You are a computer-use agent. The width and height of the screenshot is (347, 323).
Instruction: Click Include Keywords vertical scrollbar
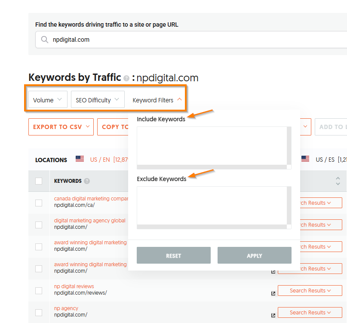[x=289, y=146]
